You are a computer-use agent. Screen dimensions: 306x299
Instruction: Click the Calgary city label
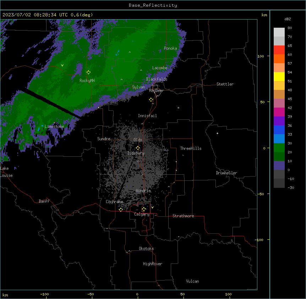pyautogui.click(x=142, y=214)
